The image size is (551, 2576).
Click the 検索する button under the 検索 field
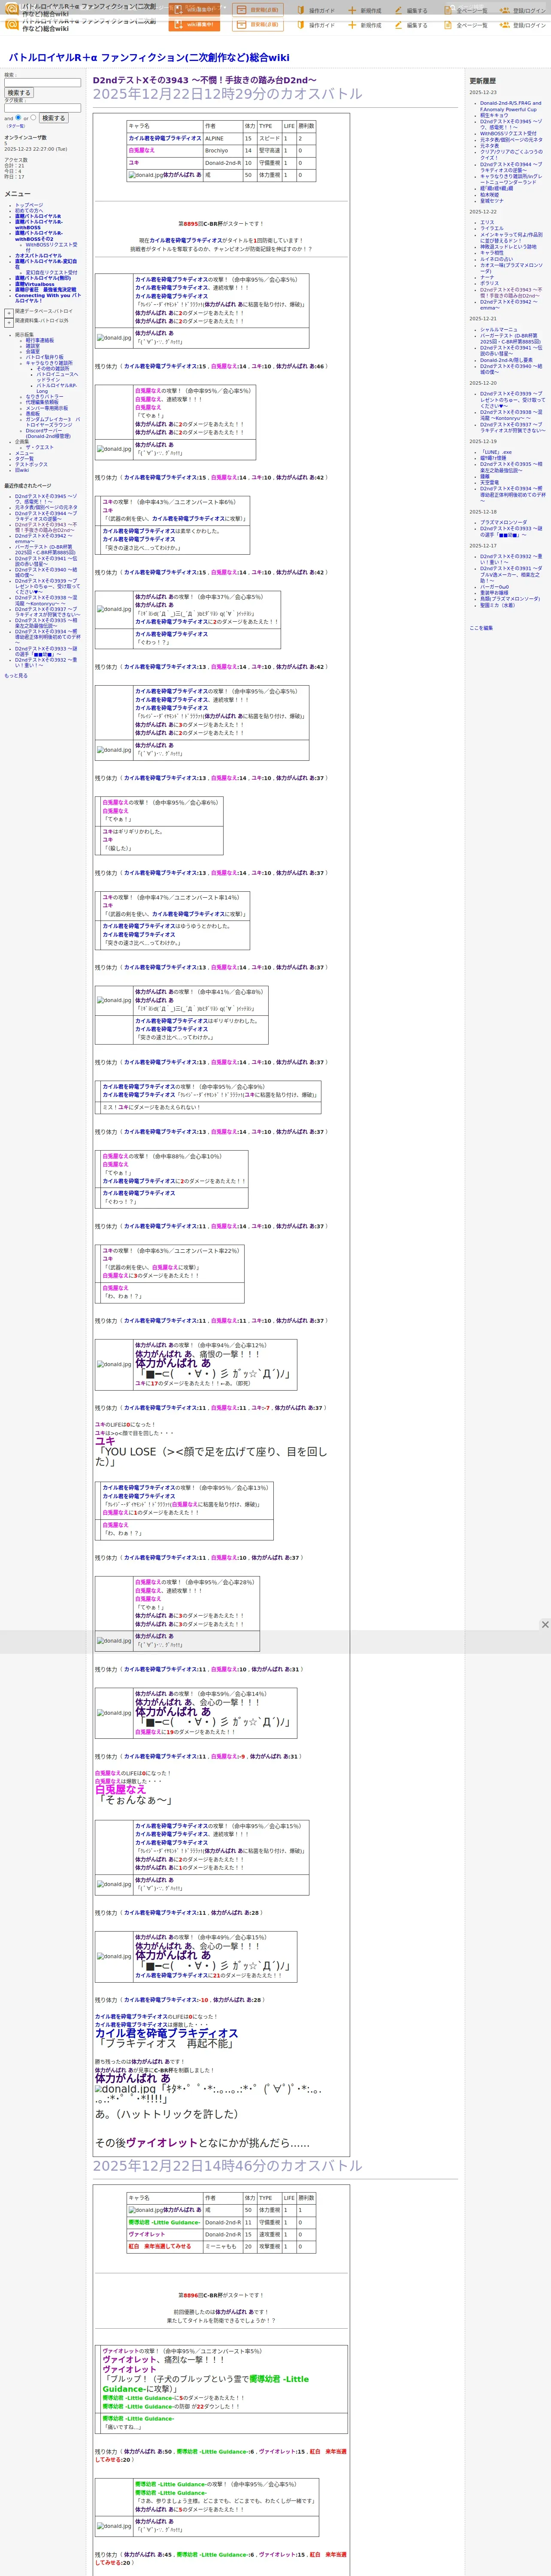(x=19, y=93)
